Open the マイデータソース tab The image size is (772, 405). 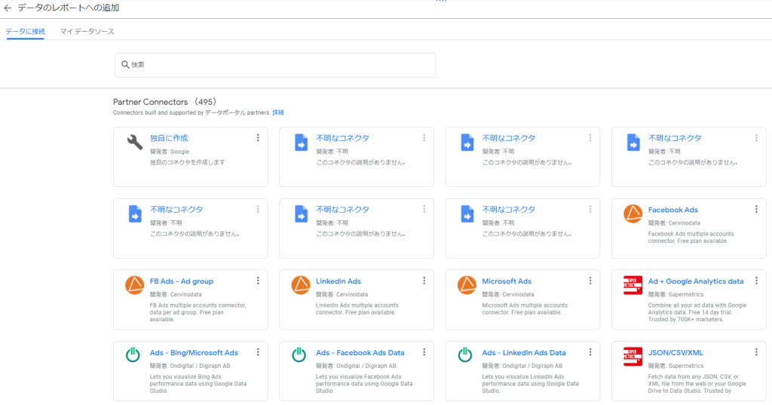[87, 32]
